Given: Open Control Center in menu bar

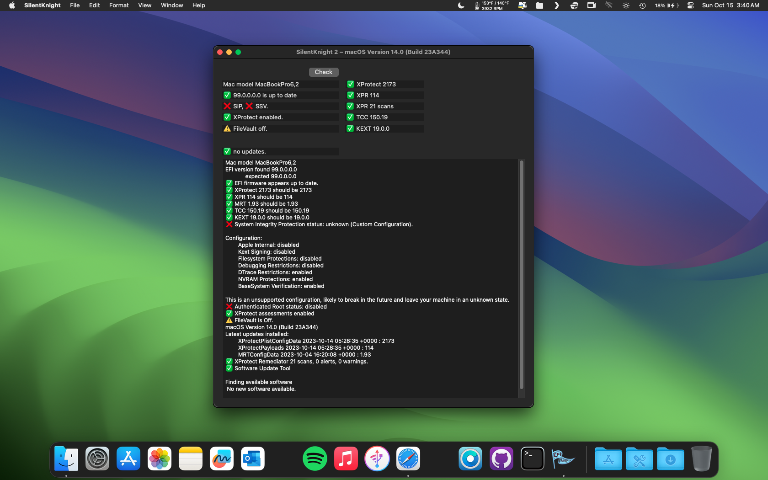Looking at the screenshot, I should tap(690, 5).
